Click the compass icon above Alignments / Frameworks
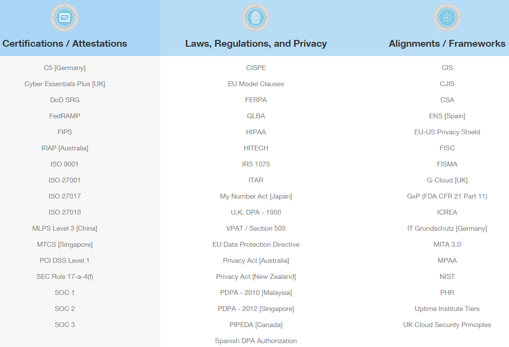The image size is (509, 347). point(447,18)
